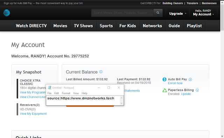Image resolution: width=224 pixels, height=138 pixels.
Task: Focus the search movies and shows field
Action: 122,13
